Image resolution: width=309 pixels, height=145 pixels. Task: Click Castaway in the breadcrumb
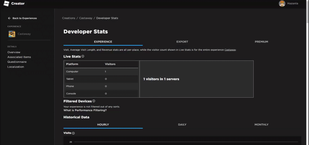[x=86, y=18]
